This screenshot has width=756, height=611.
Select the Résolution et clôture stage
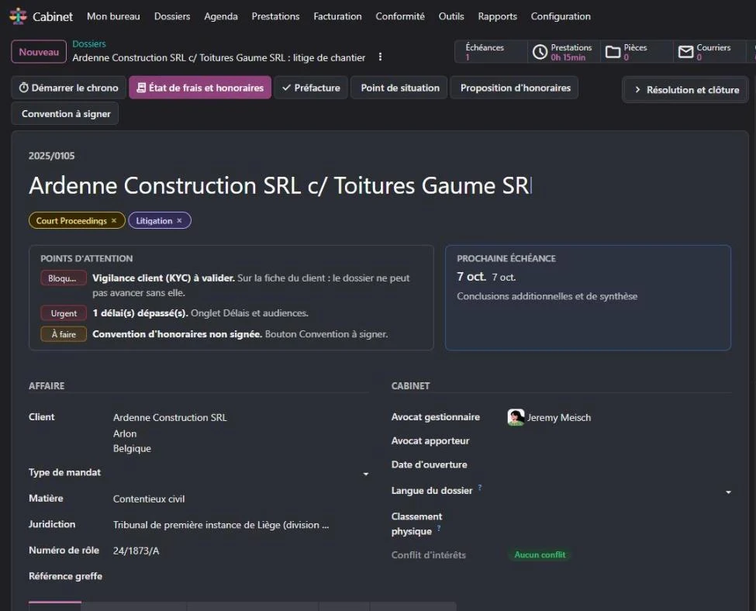coord(686,90)
